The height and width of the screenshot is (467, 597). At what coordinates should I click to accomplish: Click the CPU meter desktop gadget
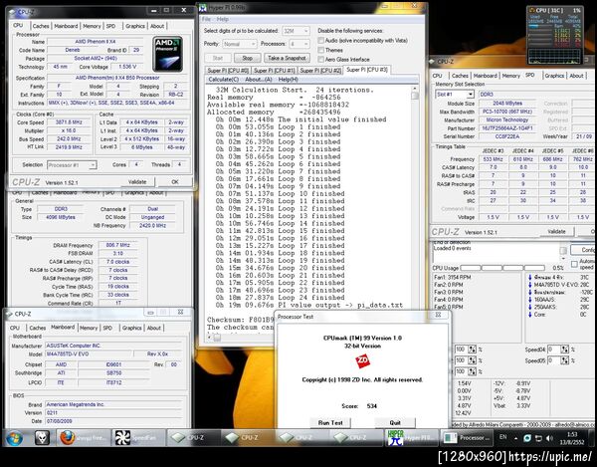555,35
